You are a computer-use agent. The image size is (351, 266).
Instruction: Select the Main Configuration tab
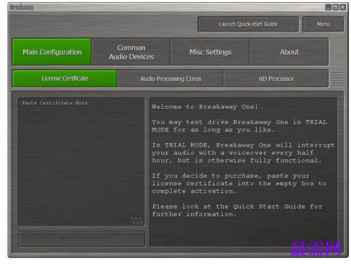(52, 52)
